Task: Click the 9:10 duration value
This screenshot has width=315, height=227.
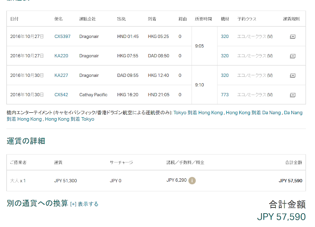Action: click(x=199, y=85)
